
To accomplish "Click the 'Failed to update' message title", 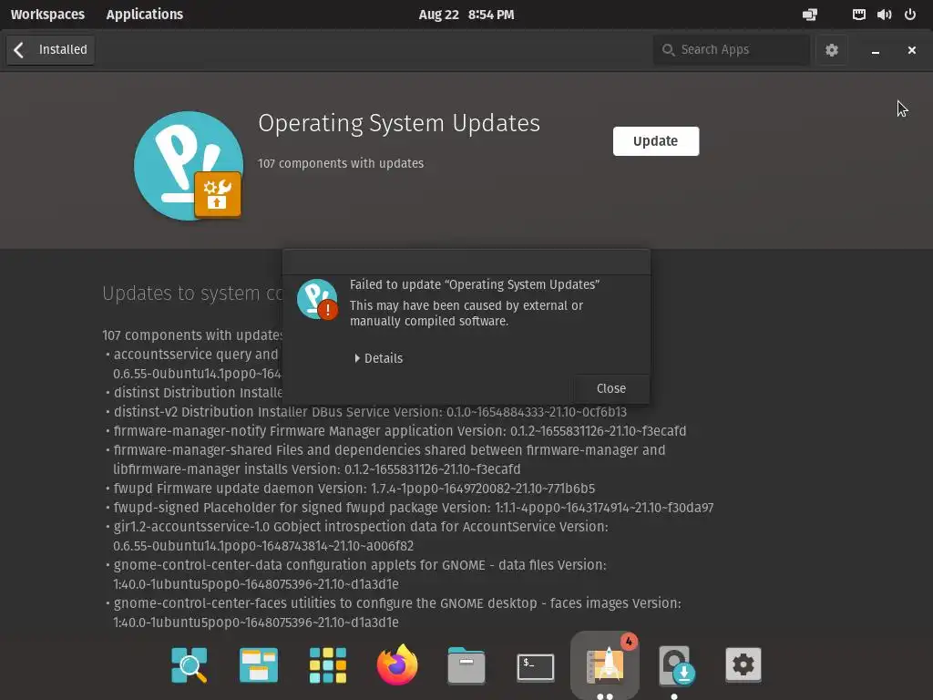I will (x=474, y=284).
